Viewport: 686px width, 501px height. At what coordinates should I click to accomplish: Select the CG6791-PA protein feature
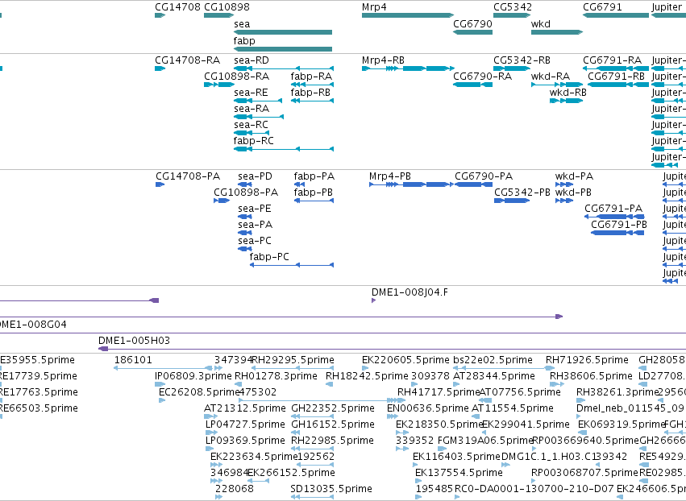(615, 217)
